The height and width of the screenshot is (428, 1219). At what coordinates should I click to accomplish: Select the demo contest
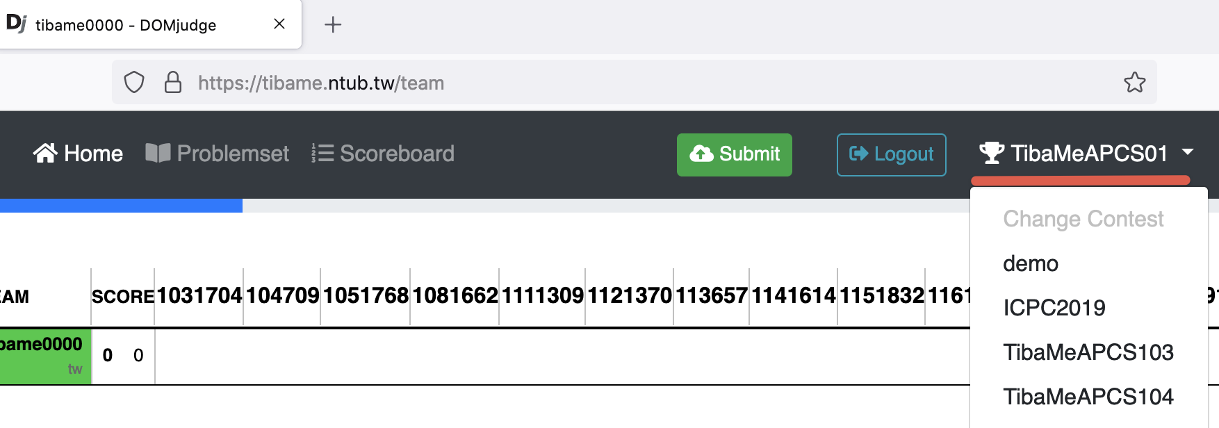[1031, 264]
